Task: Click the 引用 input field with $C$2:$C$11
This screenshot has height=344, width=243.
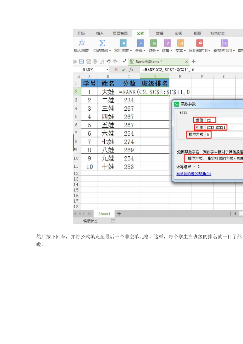Action: tap(224, 127)
